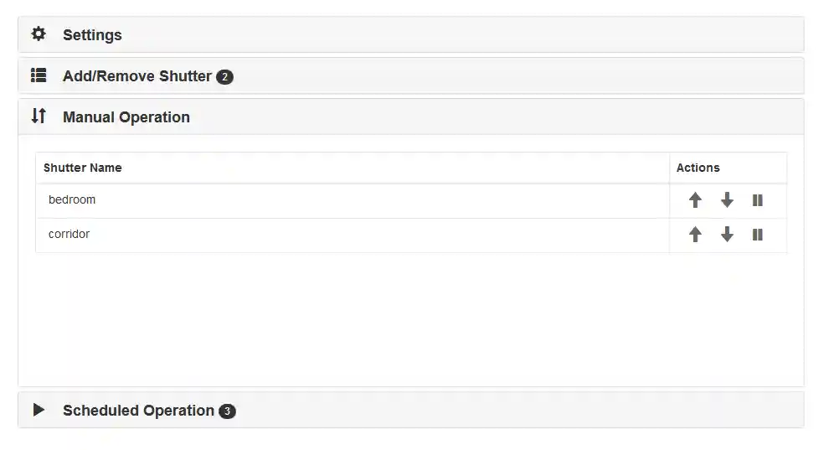Collapse the Manual Operation panel
834x450 pixels.
[x=126, y=117]
